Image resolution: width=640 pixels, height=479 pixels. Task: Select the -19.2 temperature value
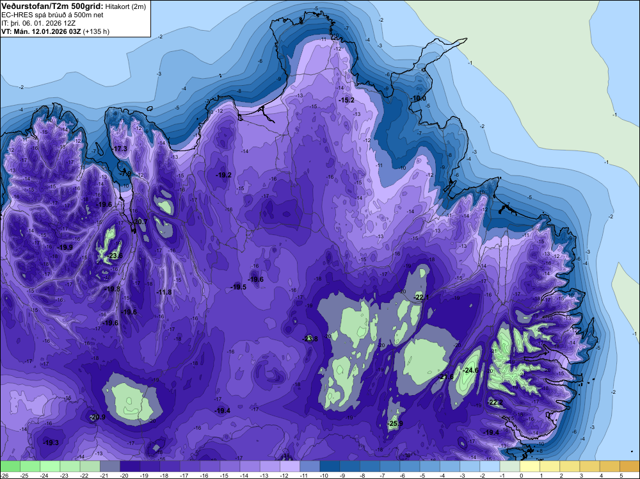[x=223, y=175]
